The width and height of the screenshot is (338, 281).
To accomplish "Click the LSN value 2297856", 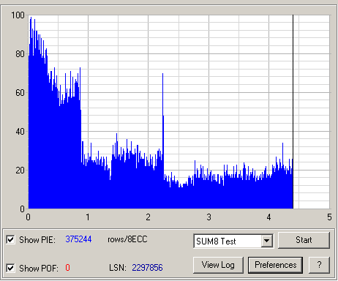I will 147,268.
